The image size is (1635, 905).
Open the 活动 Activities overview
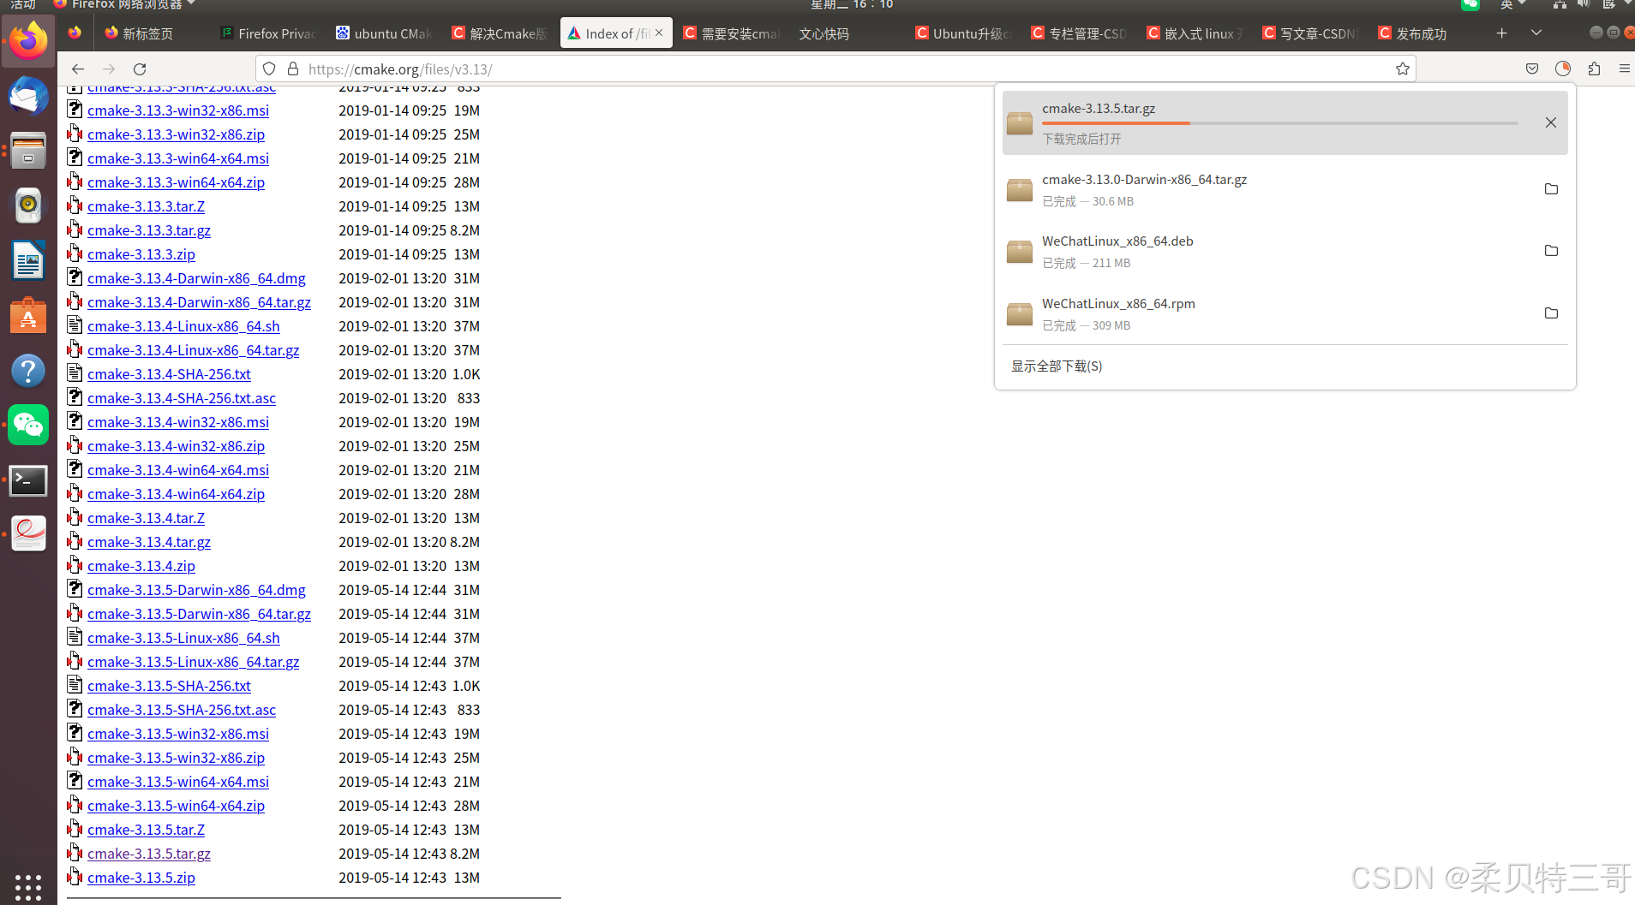click(22, 4)
